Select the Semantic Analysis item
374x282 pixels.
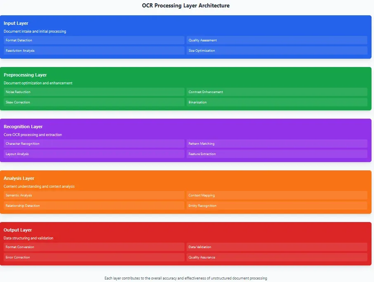[93, 195]
